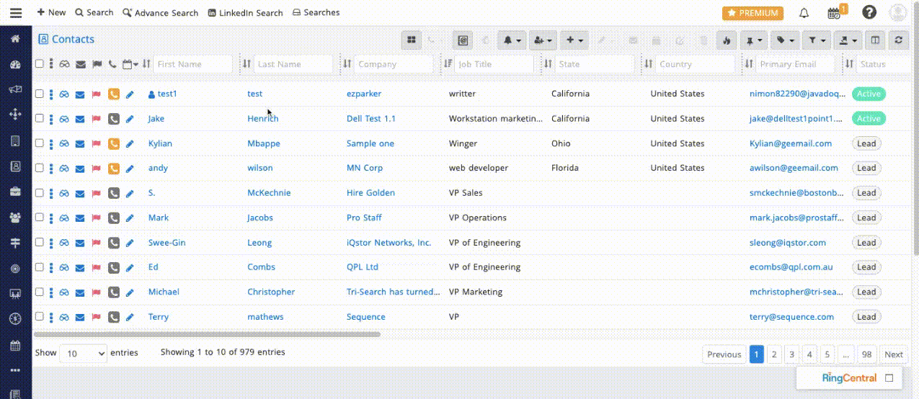View andy's record with binoculars icon

tap(64, 168)
